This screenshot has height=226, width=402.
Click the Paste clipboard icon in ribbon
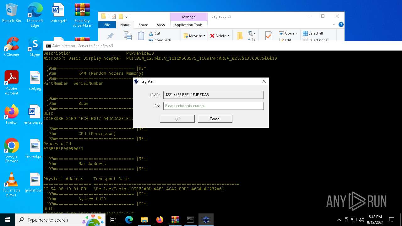point(141,36)
